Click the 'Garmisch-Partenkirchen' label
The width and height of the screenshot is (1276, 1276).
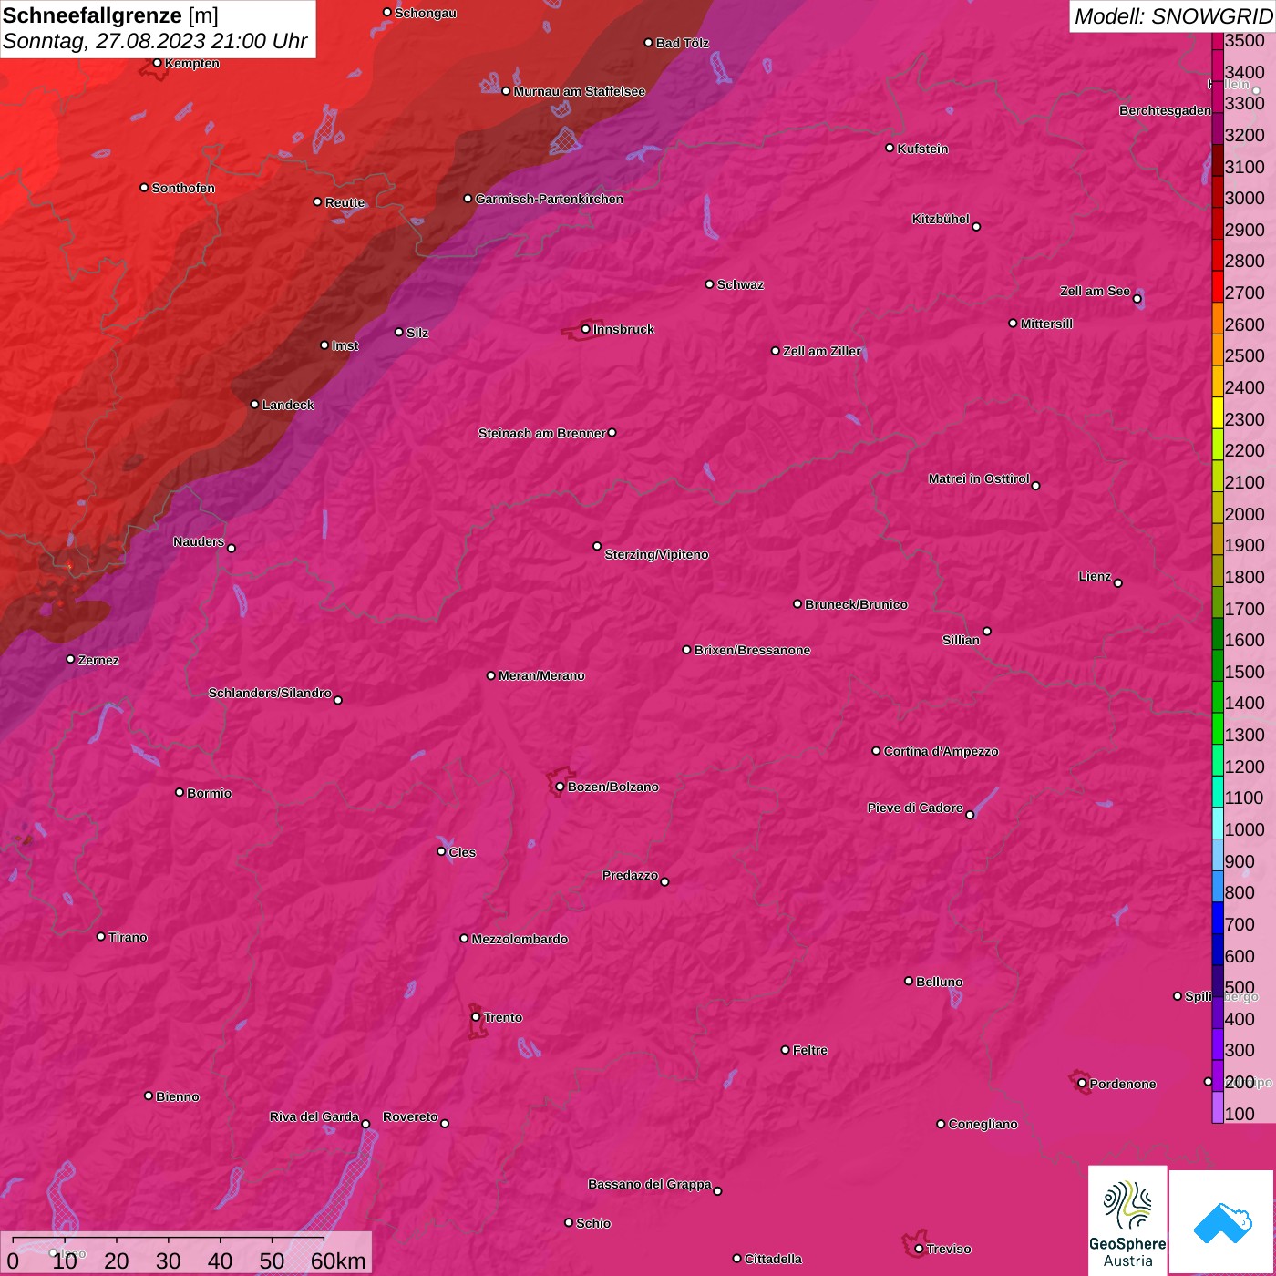pos(550,199)
